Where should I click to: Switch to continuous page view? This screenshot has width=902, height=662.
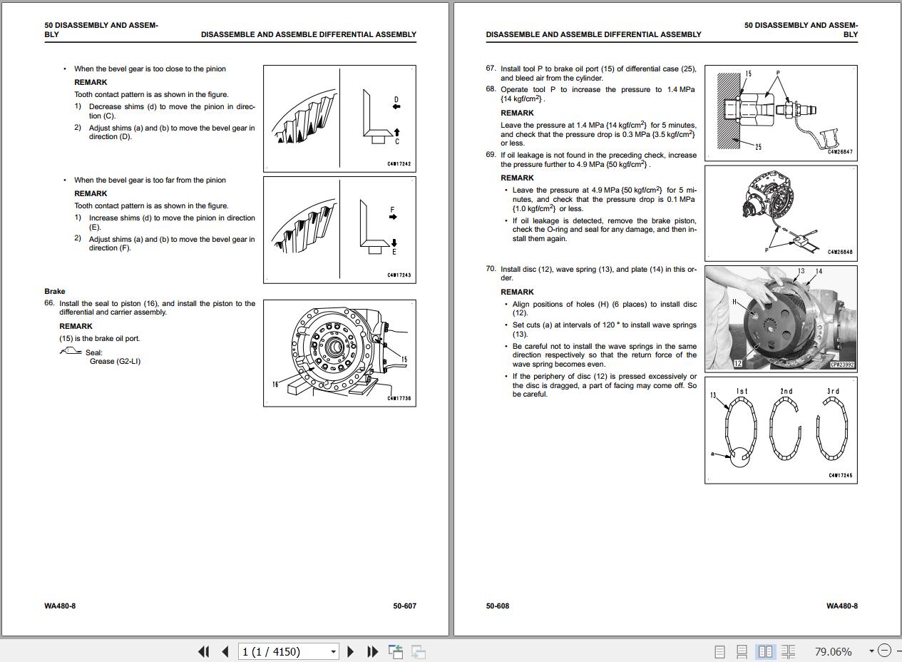742,651
